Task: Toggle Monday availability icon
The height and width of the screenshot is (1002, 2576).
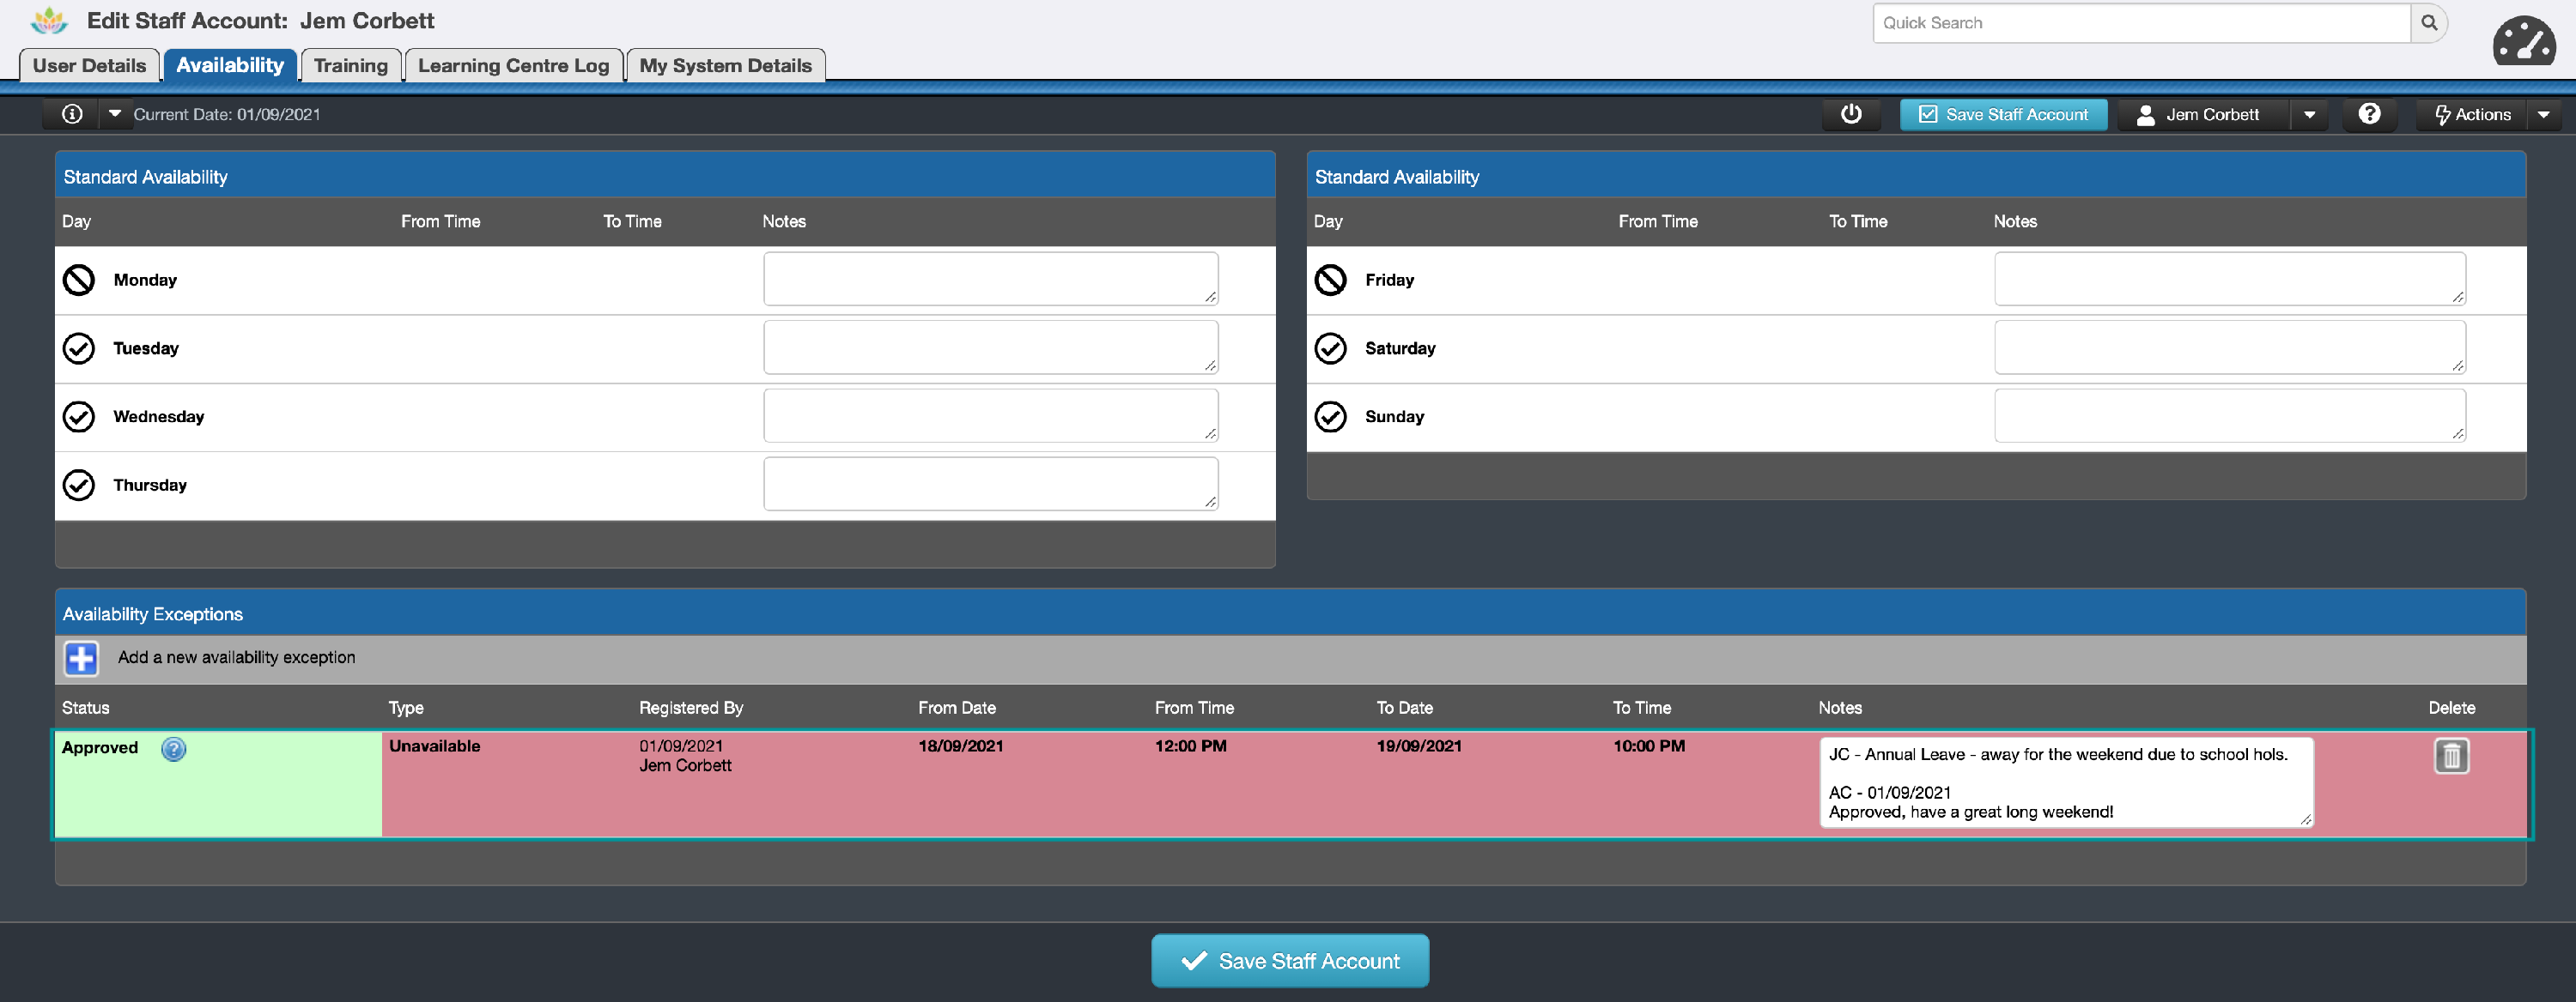Action: (79, 281)
